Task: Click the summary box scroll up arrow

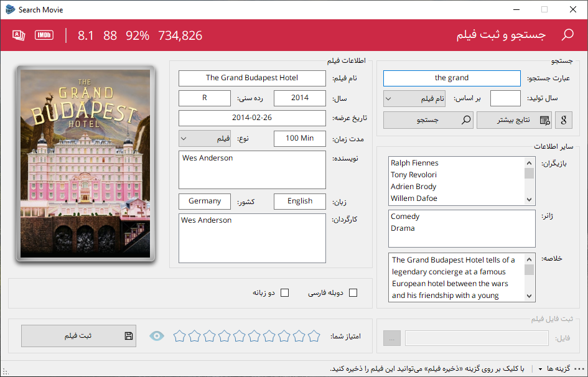Action: click(x=529, y=259)
